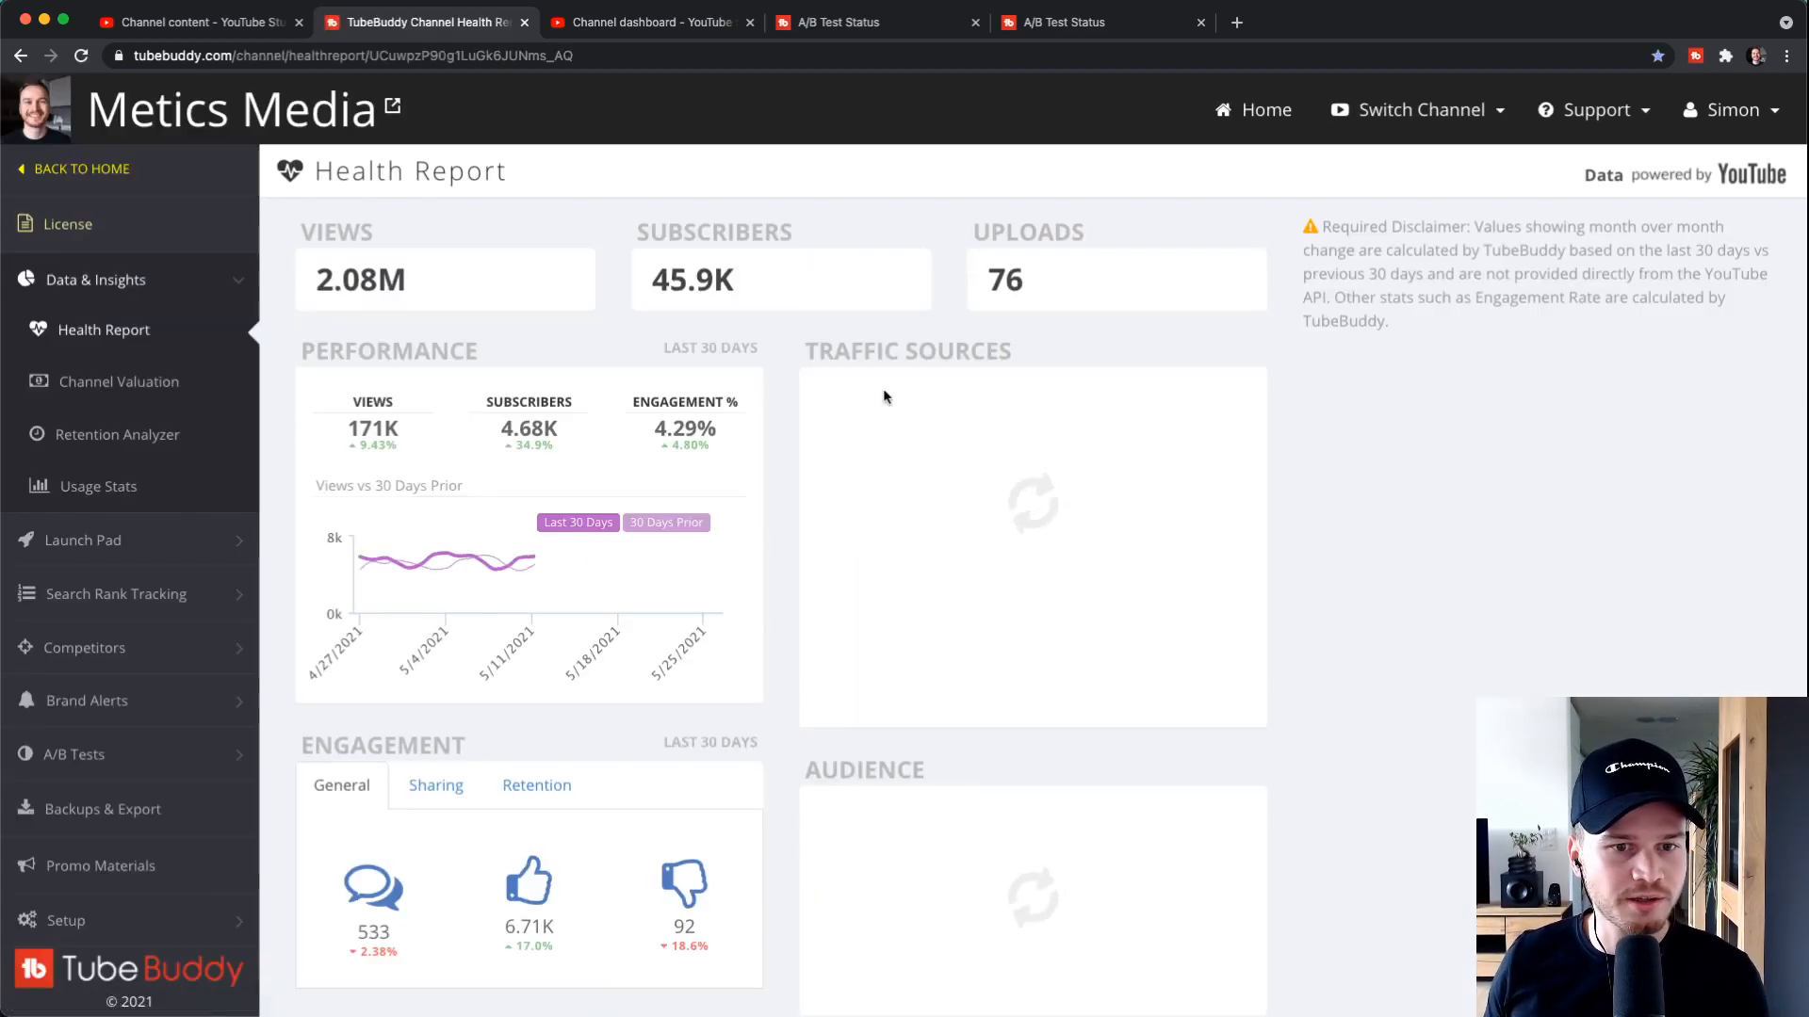The width and height of the screenshot is (1809, 1017).
Task: Open external link icon beside Metics Media
Action: coord(393,105)
